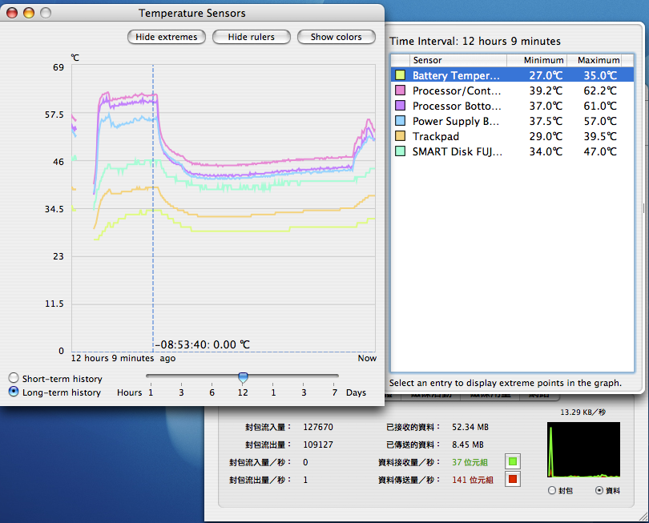Screen dimensions: 649x523
Task: Click the black network activity graph
Action: [583, 450]
